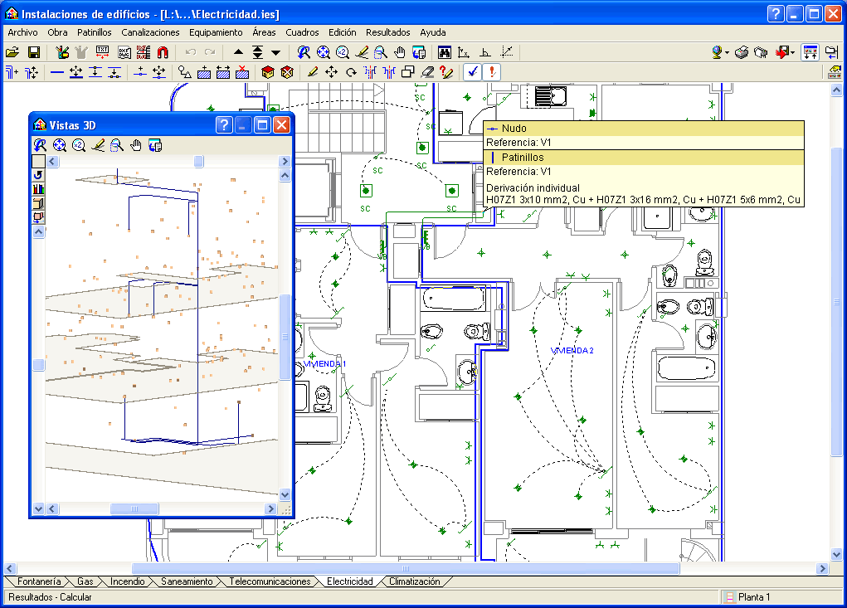Click Vistas 3D bottom horizontal scrollbar thumb
847x608 pixels.
[x=134, y=508]
